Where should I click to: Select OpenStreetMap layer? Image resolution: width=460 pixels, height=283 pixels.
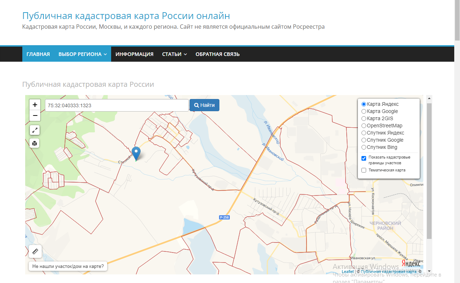click(x=364, y=126)
